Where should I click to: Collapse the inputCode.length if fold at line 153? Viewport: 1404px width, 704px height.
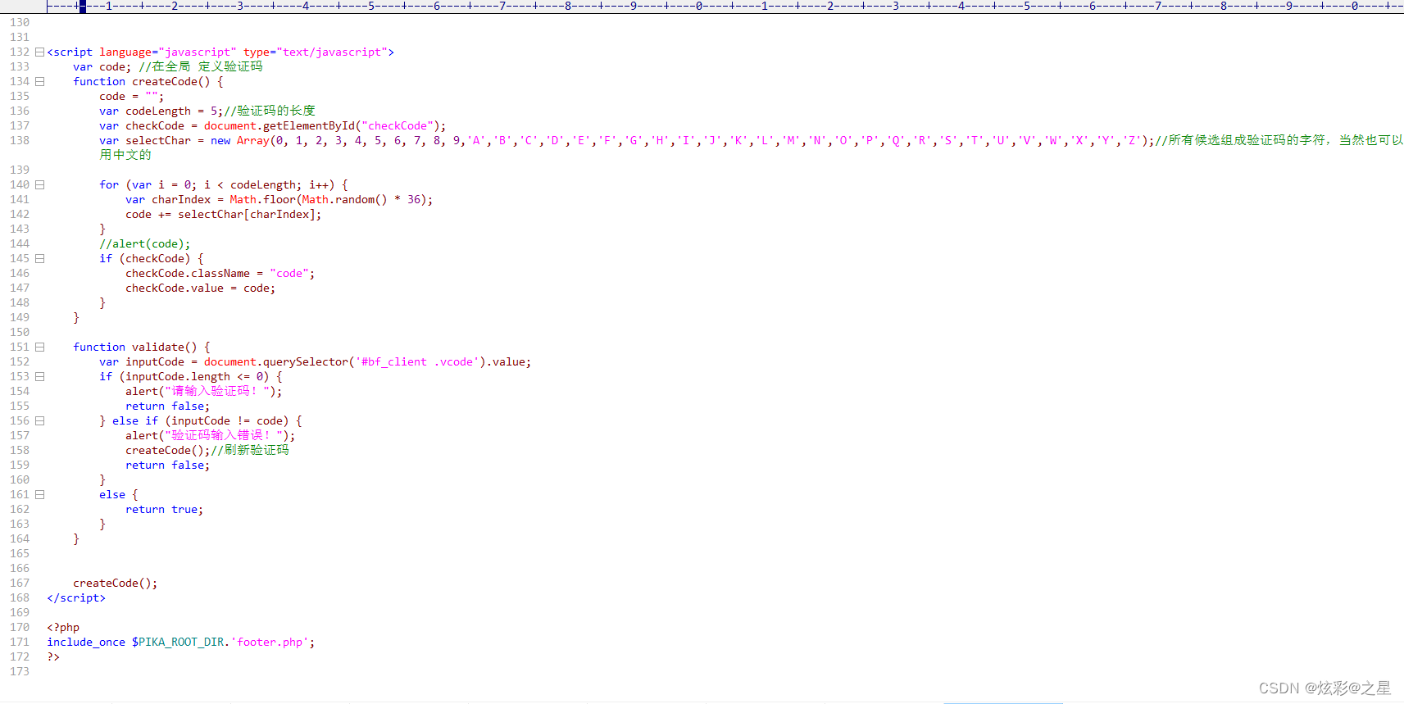click(x=39, y=377)
